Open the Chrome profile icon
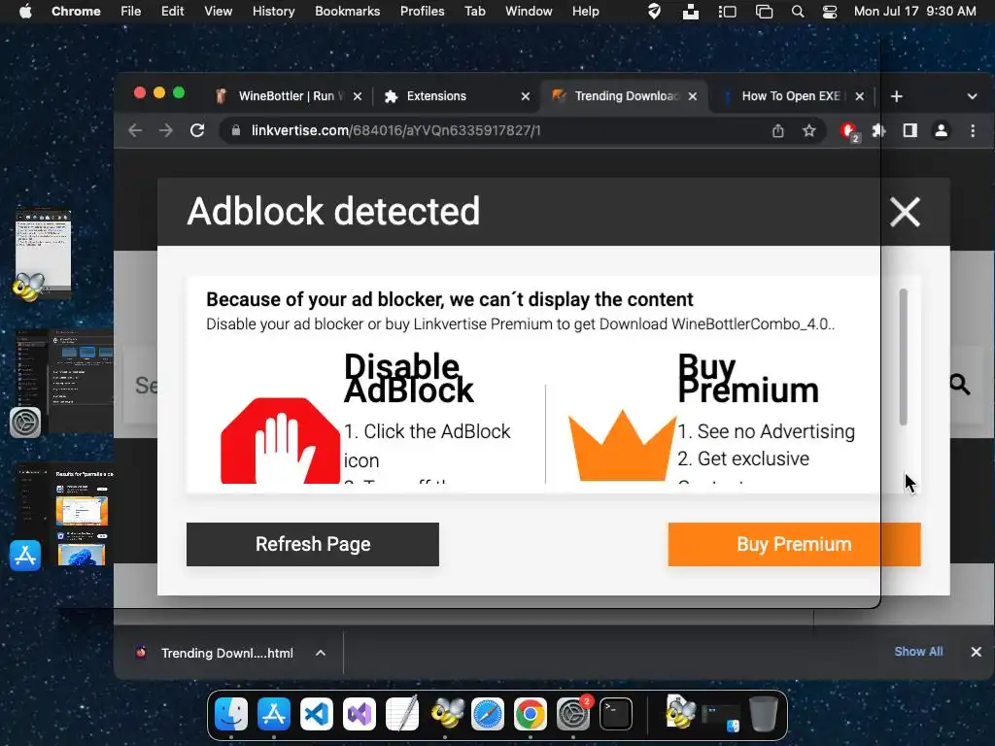The image size is (995, 746). (941, 131)
